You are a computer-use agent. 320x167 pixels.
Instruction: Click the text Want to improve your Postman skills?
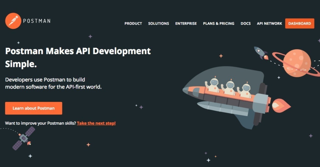(40, 123)
